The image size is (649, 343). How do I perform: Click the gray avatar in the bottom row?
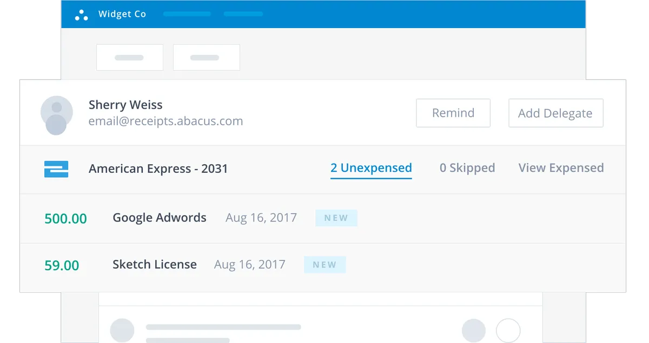[x=122, y=331]
